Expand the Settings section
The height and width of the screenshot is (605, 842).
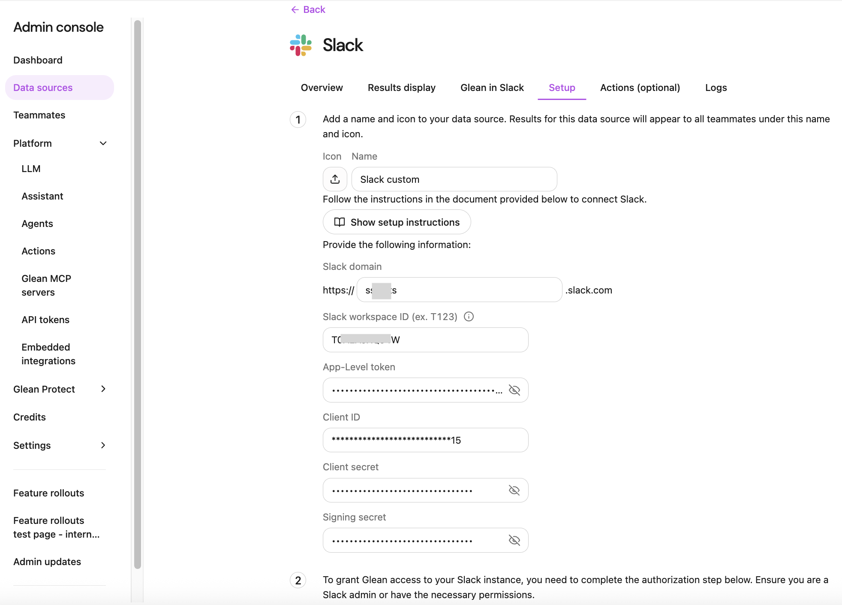[x=103, y=445]
